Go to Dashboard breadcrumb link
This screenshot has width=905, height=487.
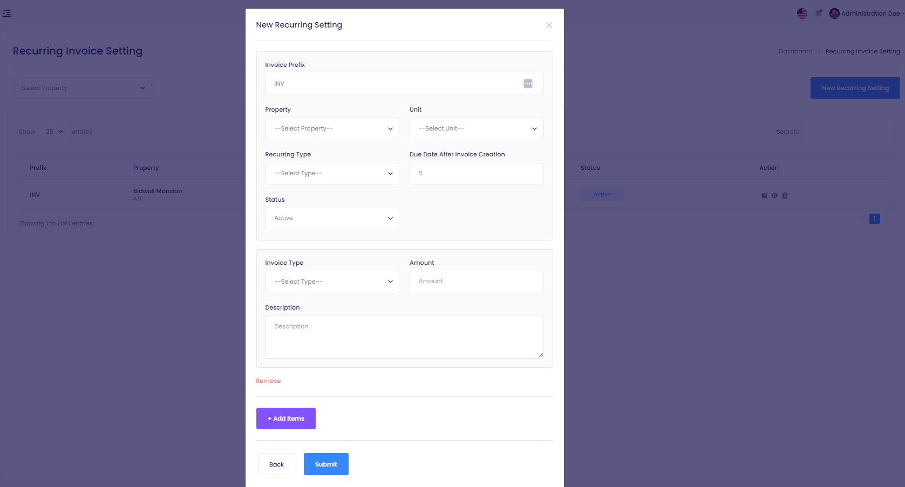coord(795,51)
